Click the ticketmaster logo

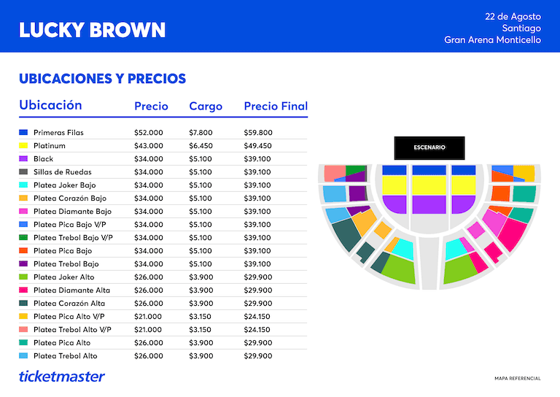(x=61, y=377)
